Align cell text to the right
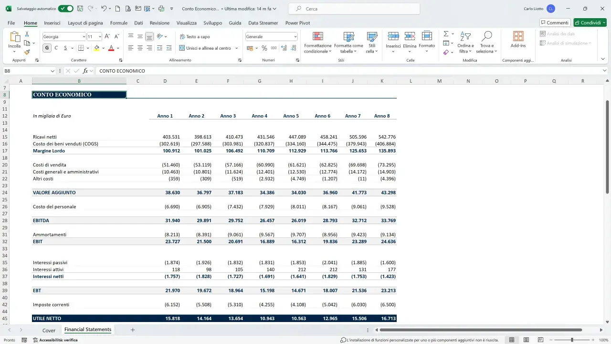This screenshot has width=611, height=344. [149, 48]
